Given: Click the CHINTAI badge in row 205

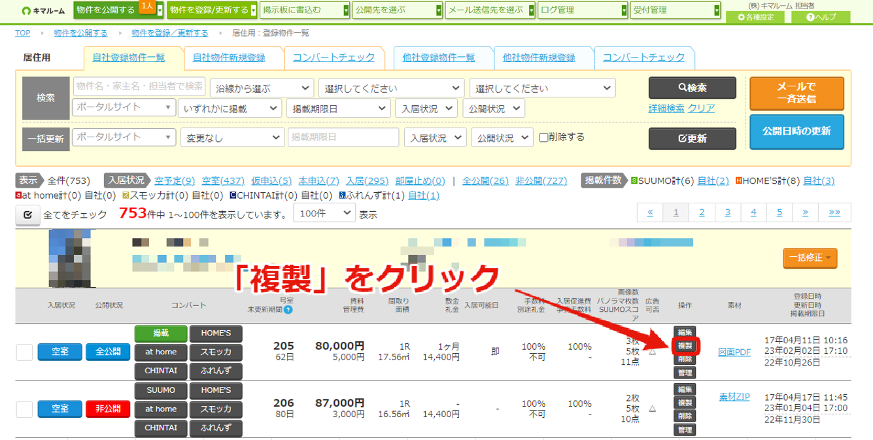Looking at the screenshot, I should (161, 371).
